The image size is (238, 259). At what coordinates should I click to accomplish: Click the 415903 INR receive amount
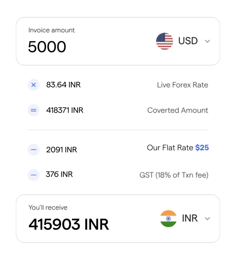coord(69,224)
